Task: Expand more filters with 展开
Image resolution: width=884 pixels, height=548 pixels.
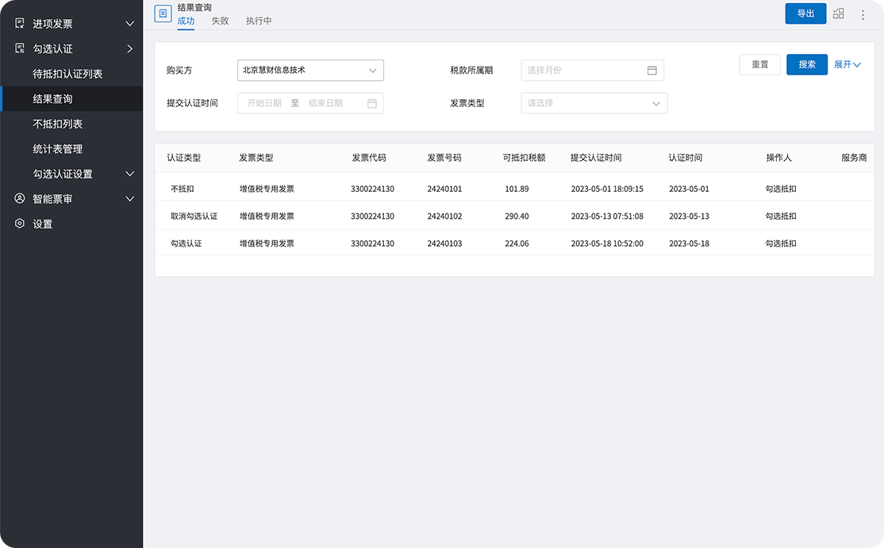Action: tap(847, 64)
